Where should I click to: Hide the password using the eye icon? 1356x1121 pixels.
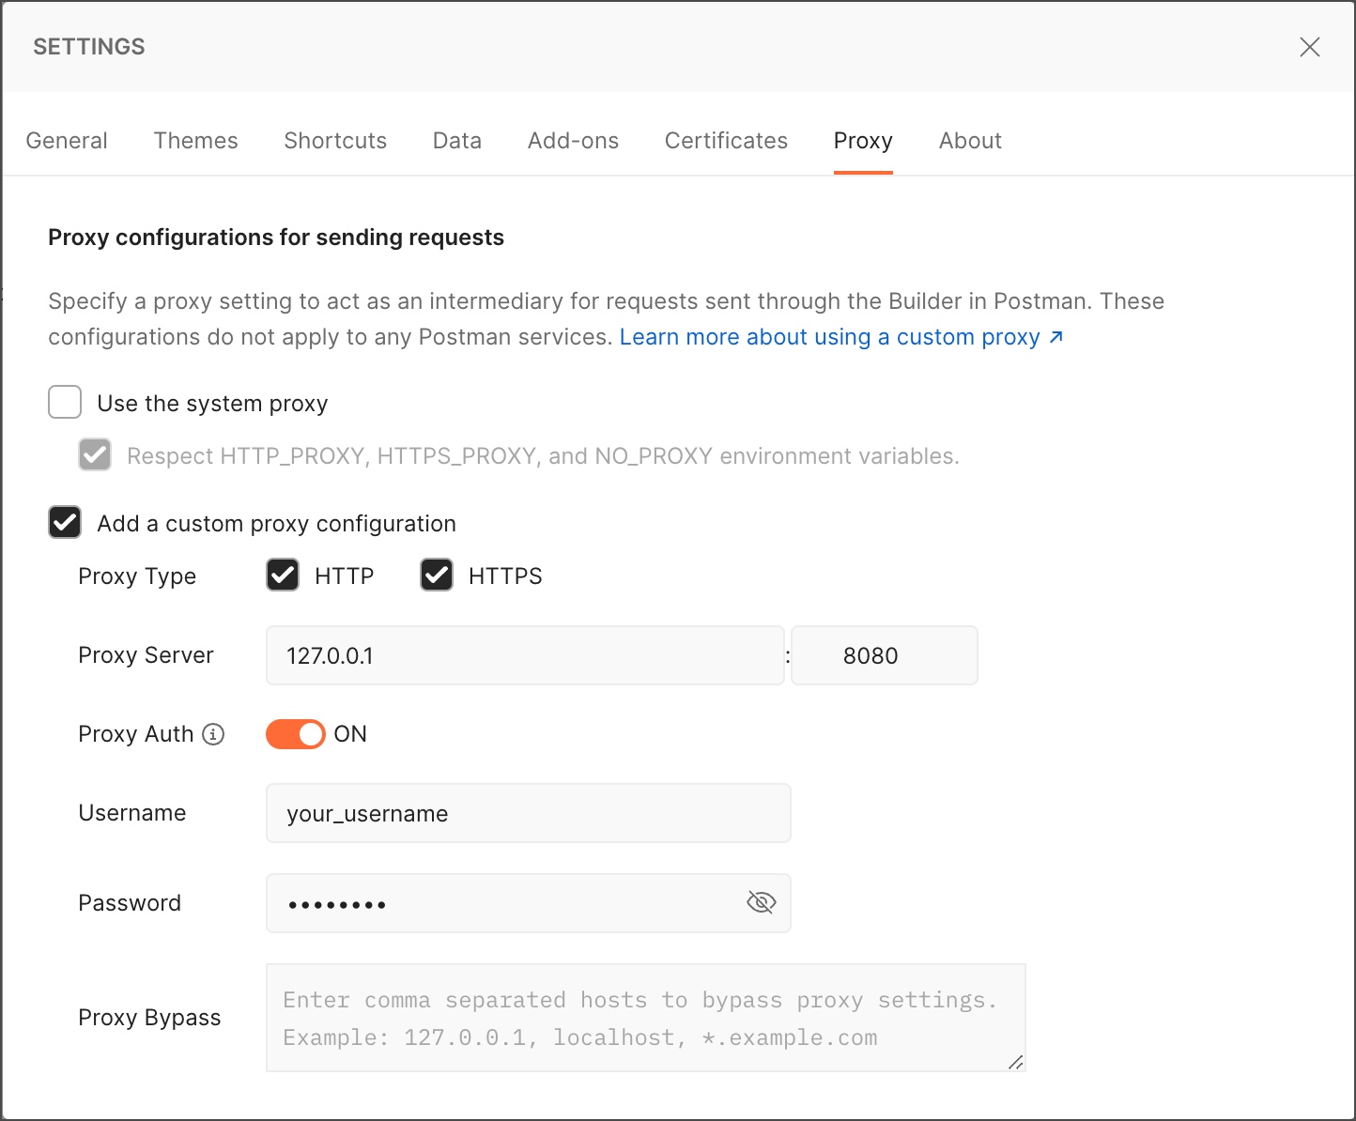[761, 902]
